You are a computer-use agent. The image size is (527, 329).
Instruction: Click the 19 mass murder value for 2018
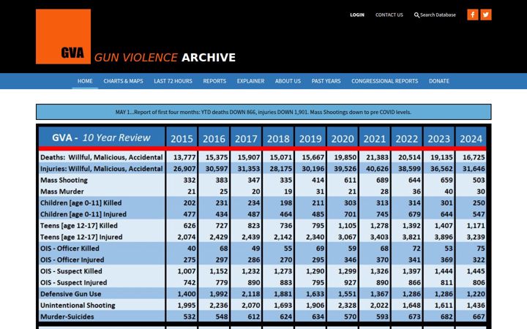tap(288, 192)
